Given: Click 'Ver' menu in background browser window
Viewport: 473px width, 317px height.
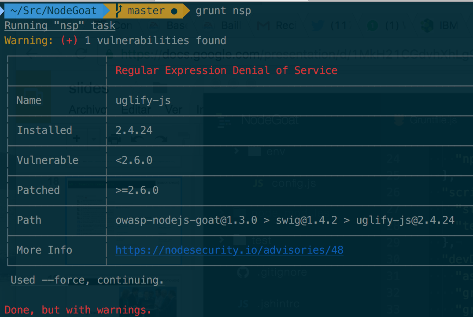Looking at the screenshot, I should (174, 110).
